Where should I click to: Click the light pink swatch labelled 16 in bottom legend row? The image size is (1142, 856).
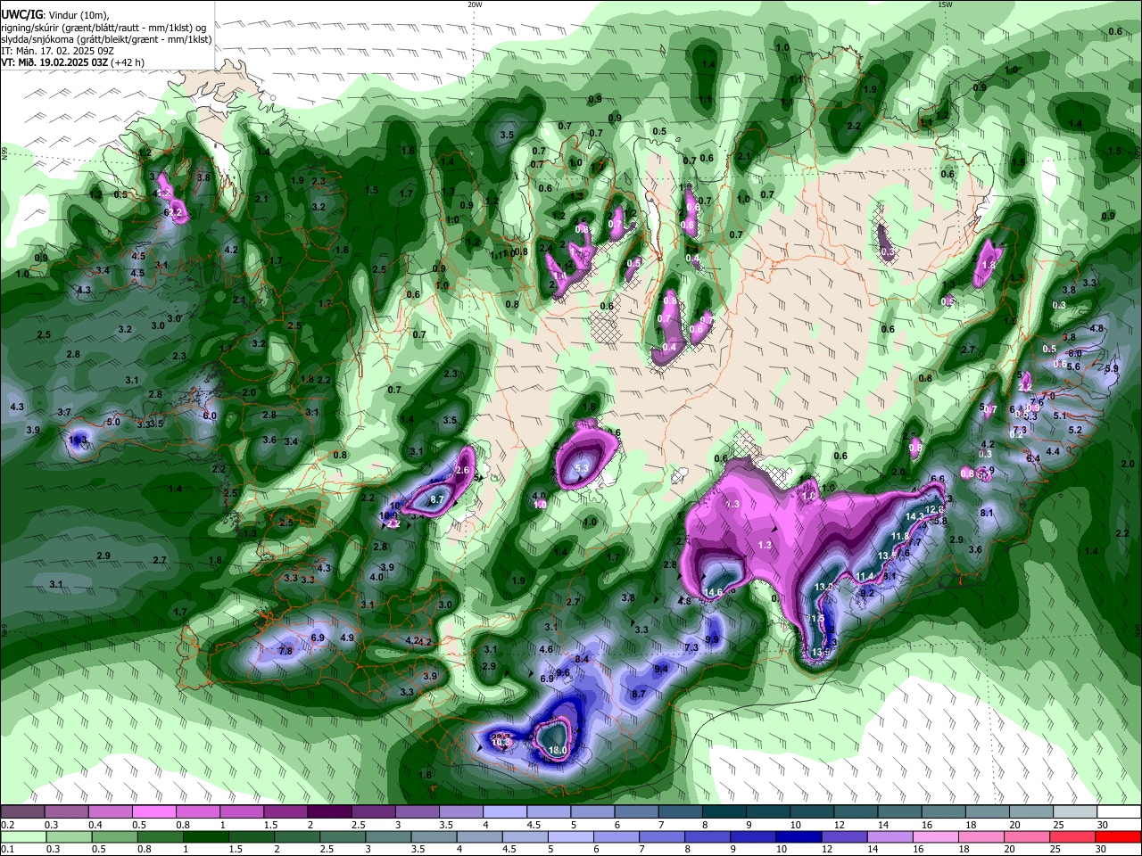[936, 836]
